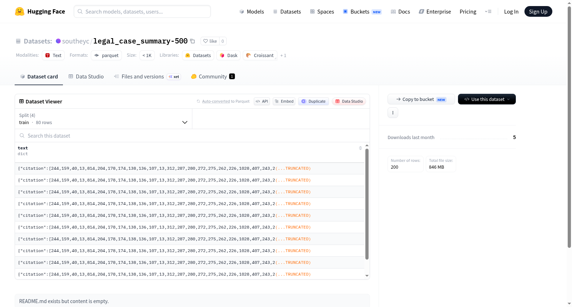Screen dimensions: 572x307
Task: Switch to the Data Studio tab
Action: 86,76
